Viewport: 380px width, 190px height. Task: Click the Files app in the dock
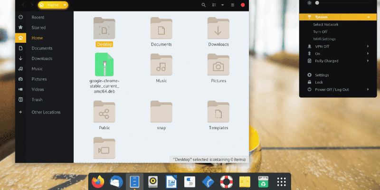[135, 181]
